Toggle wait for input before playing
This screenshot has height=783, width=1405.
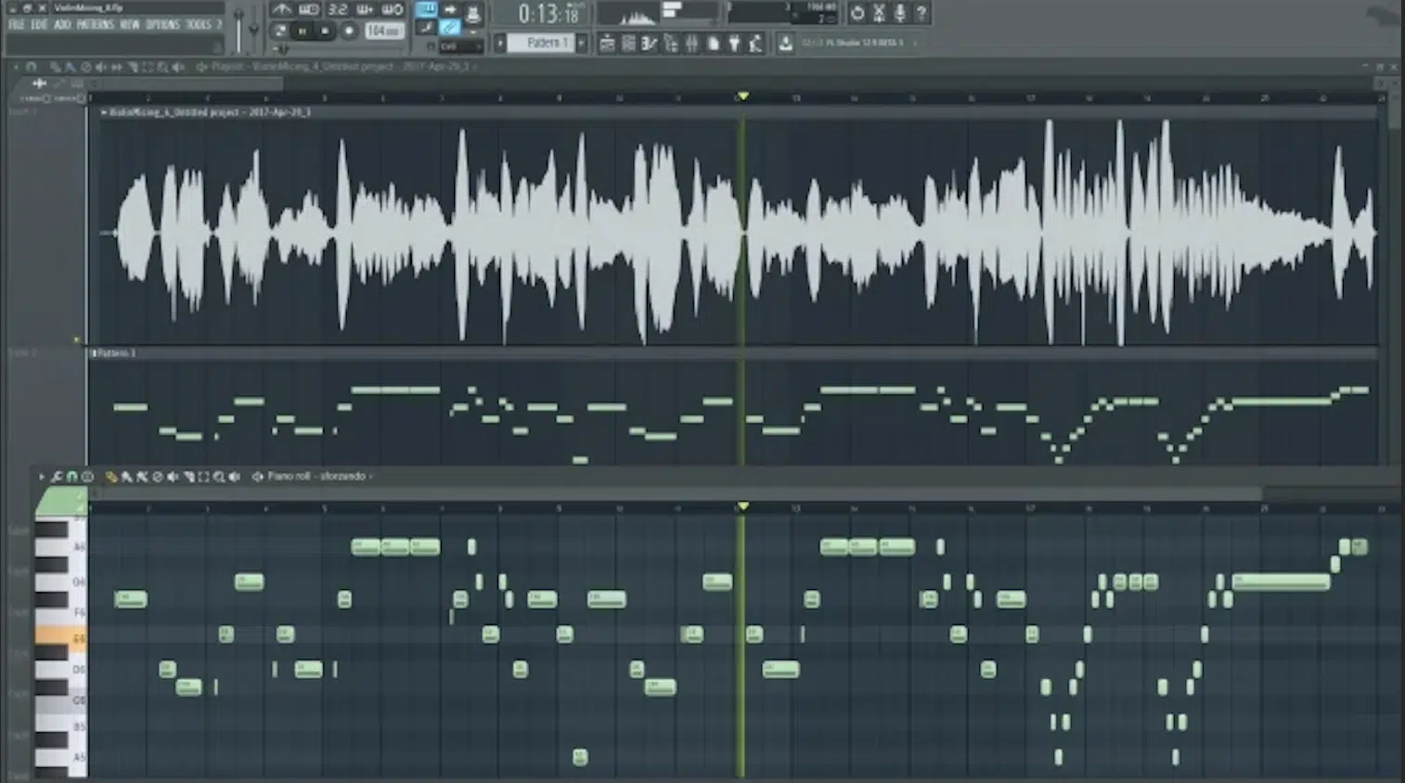[x=309, y=9]
